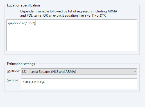Click the empty area below the equation text
The height and width of the screenshot is (107, 145).
[72, 40]
